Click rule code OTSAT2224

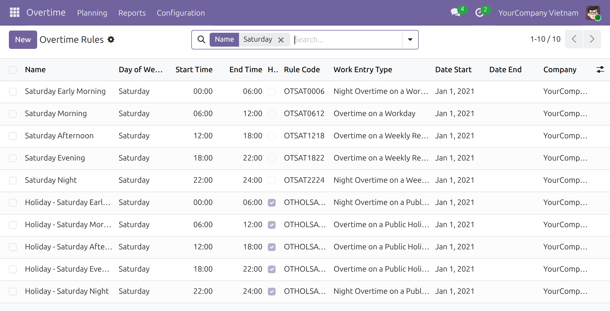click(304, 180)
